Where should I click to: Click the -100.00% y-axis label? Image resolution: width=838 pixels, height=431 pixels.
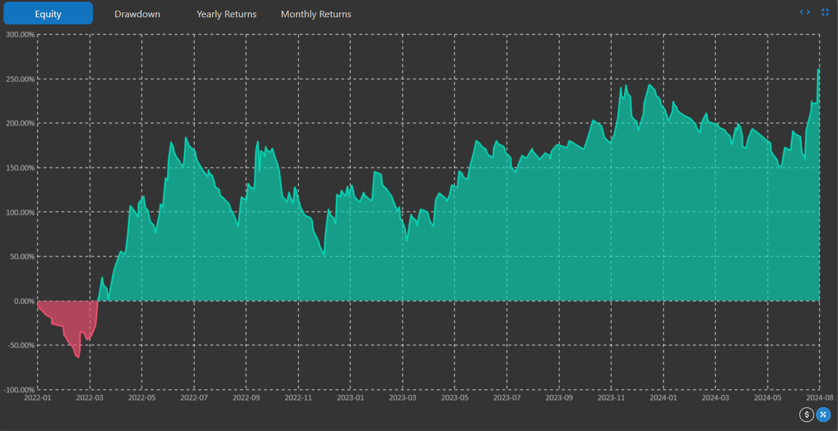[x=19, y=390]
